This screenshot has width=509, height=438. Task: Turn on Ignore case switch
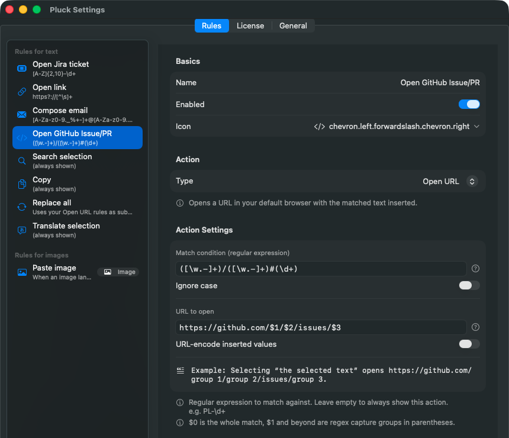[x=469, y=285]
